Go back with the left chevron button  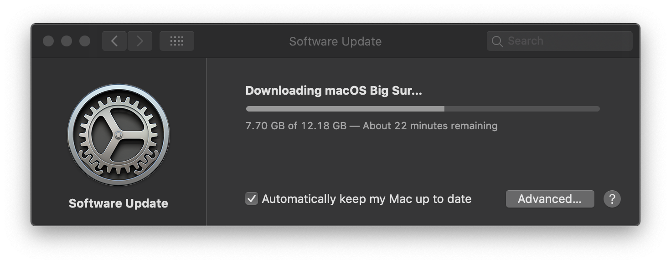click(x=114, y=41)
